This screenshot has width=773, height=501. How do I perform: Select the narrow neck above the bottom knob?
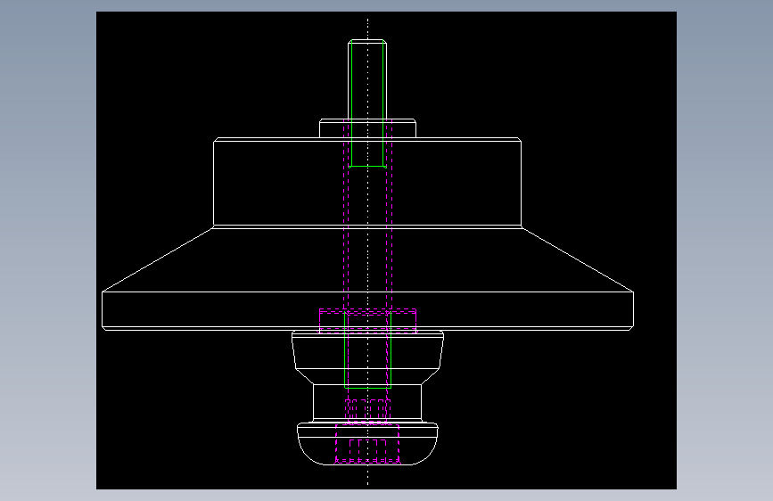point(367,402)
